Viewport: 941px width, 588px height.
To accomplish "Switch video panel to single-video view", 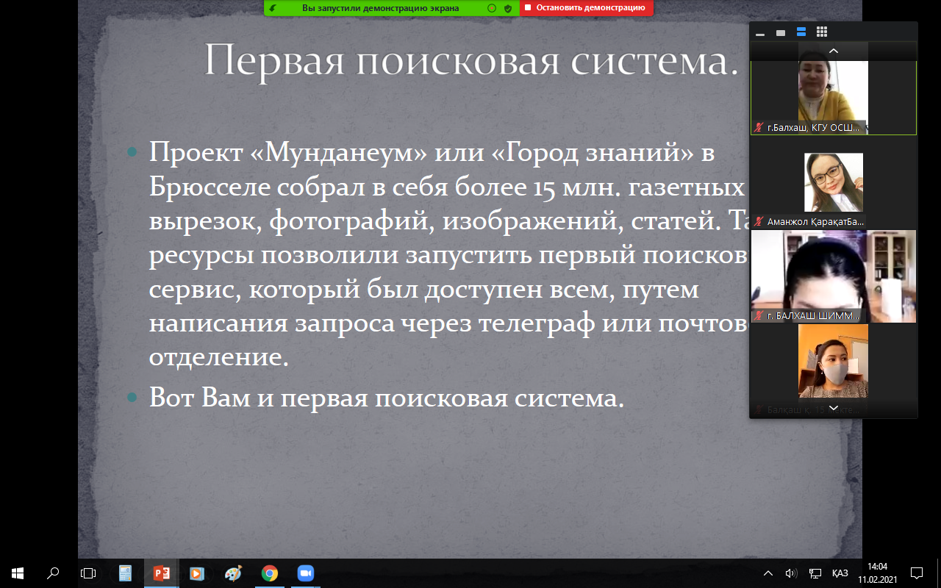I will pyautogui.click(x=781, y=32).
